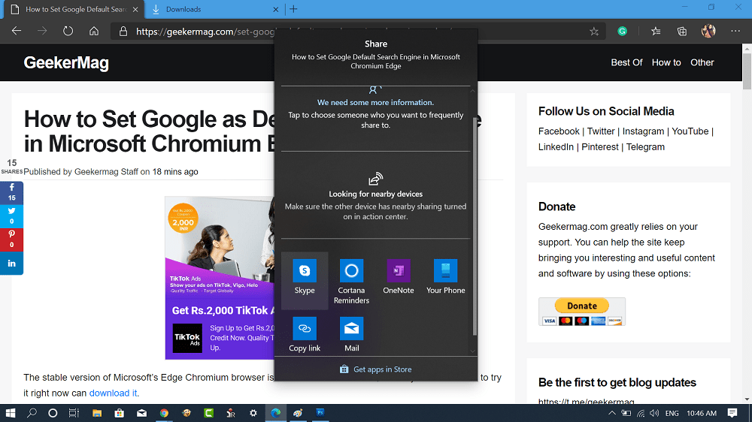This screenshot has width=752, height=422.
Task: Open Edge Settings and more menu
Action: click(x=735, y=31)
